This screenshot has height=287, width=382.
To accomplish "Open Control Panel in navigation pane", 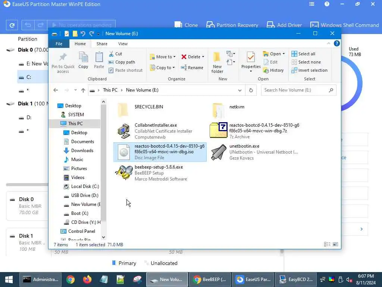I will coord(78,231).
